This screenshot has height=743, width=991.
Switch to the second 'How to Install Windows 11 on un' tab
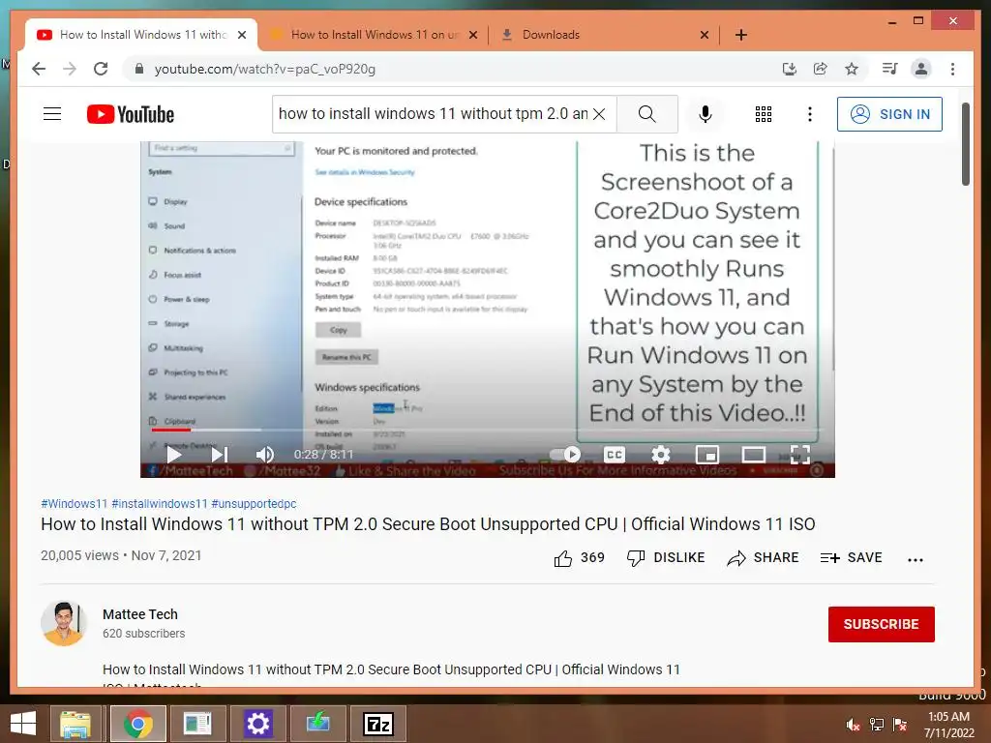click(375, 35)
